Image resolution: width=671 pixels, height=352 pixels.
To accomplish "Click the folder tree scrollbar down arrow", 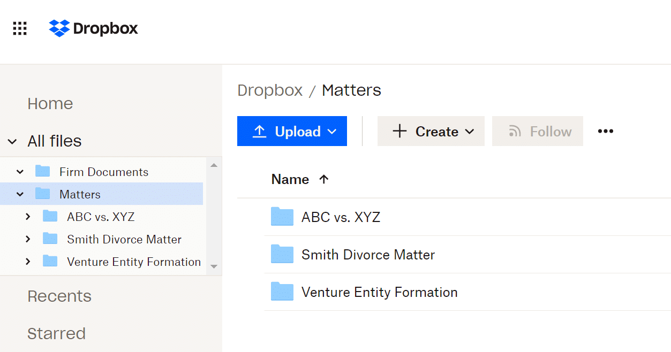I will (214, 266).
